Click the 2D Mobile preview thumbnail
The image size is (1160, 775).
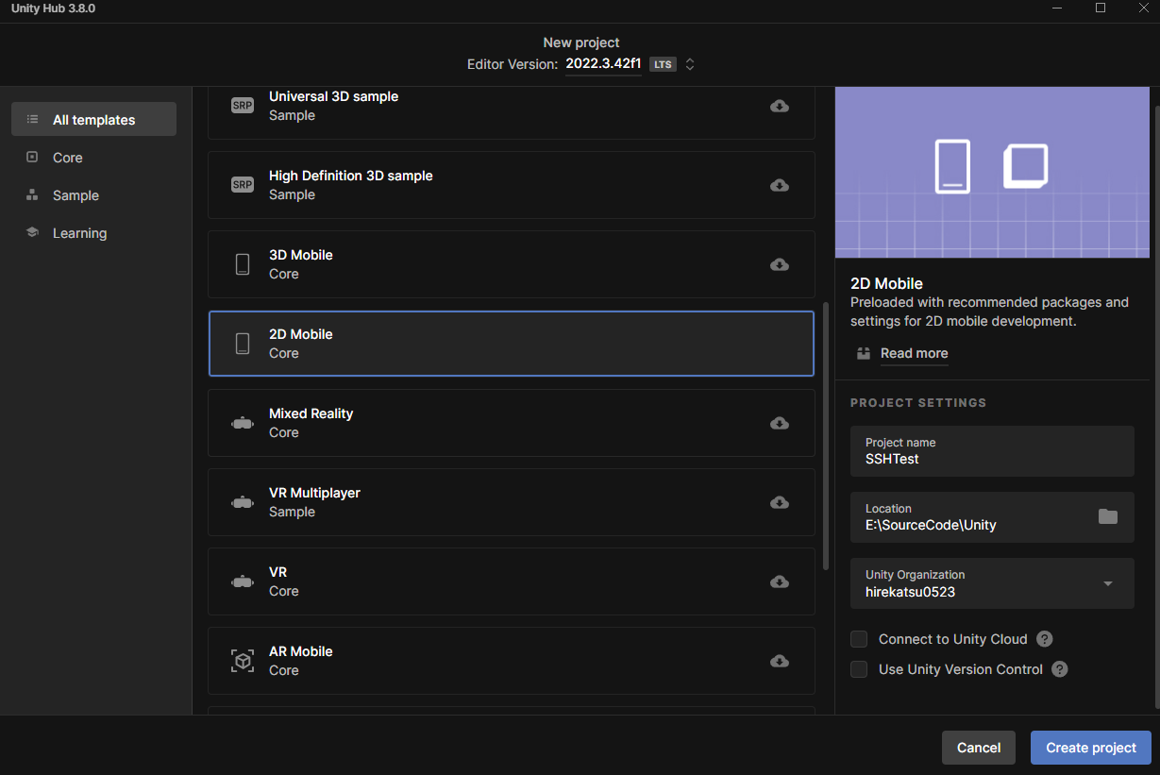coord(992,173)
